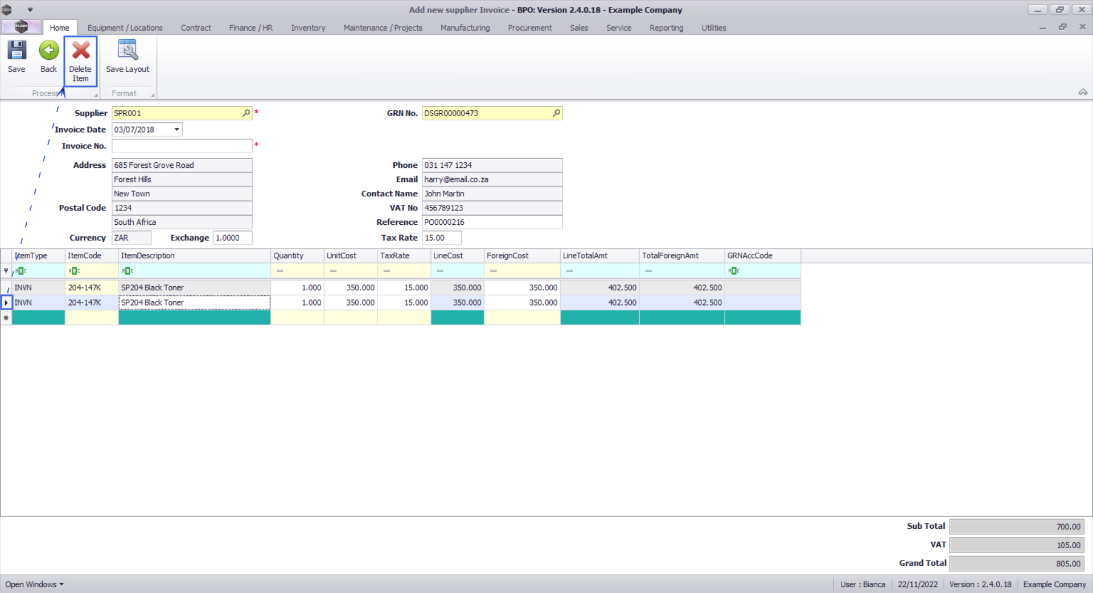Select ItemDescription cell in second row

coord(195,303)
